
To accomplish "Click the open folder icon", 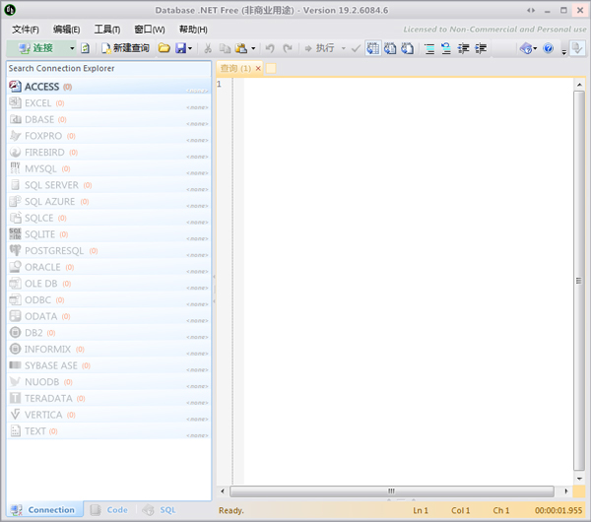I will coord(164,48).
